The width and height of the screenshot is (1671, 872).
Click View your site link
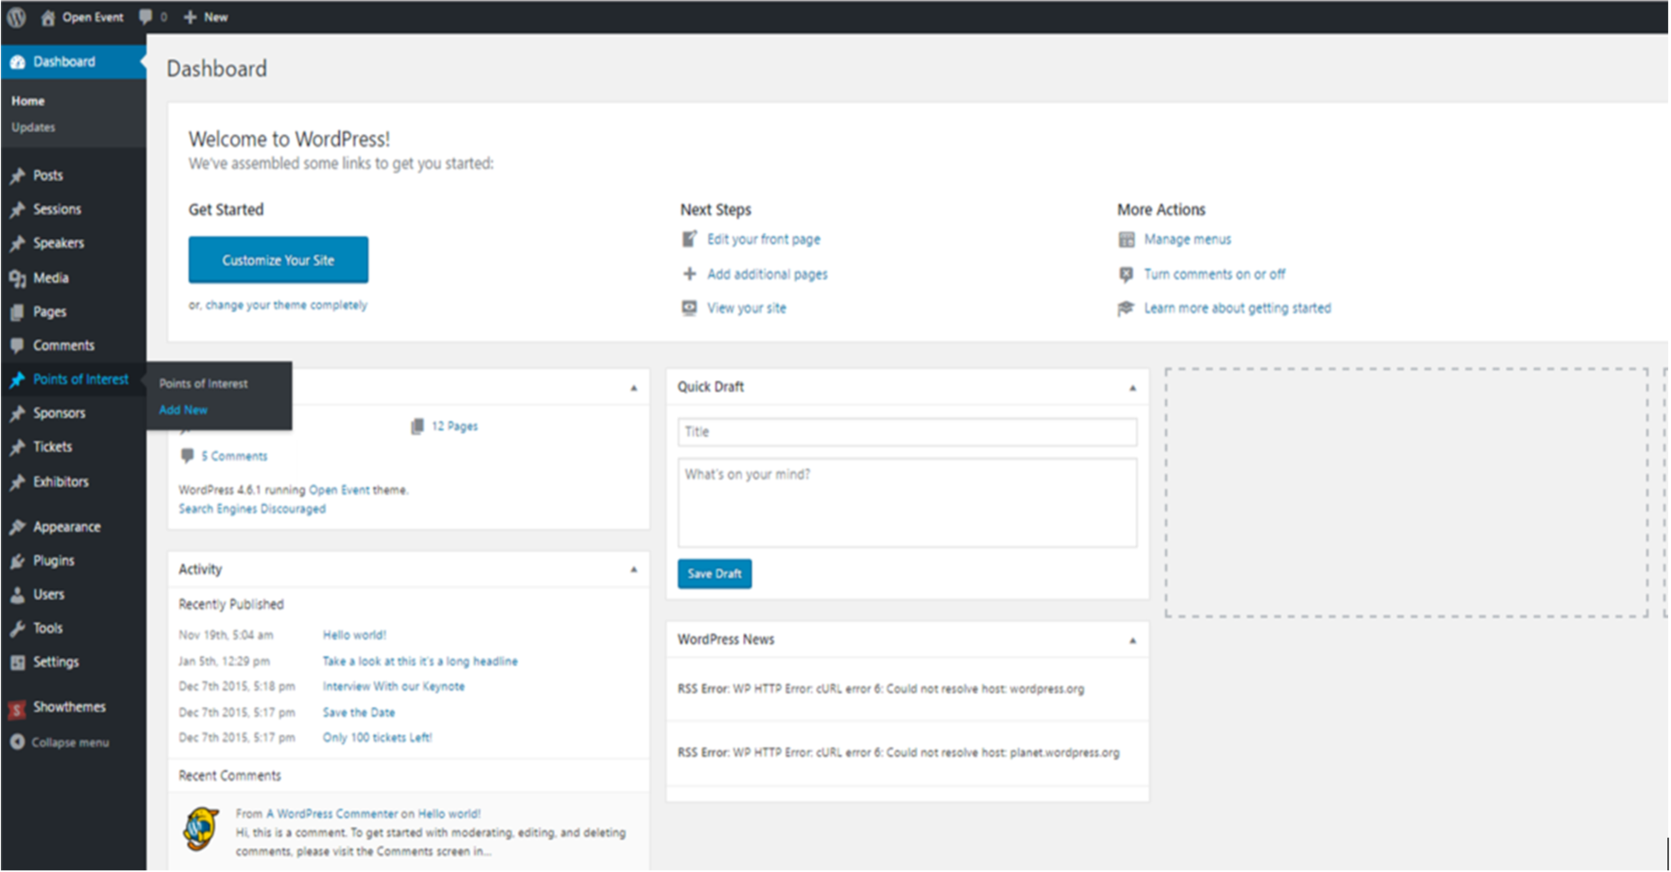[747, 309]
